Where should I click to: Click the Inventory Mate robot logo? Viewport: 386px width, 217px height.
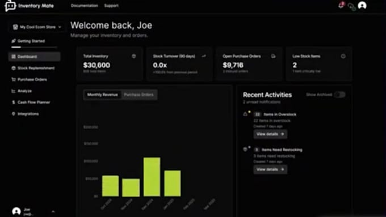click(10, 6)
